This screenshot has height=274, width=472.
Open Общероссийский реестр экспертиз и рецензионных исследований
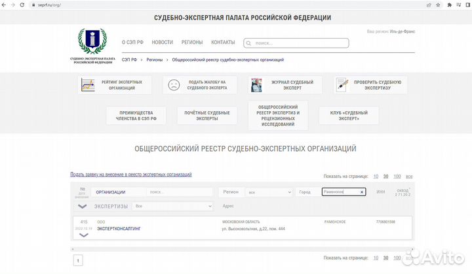tap(278, 116)
